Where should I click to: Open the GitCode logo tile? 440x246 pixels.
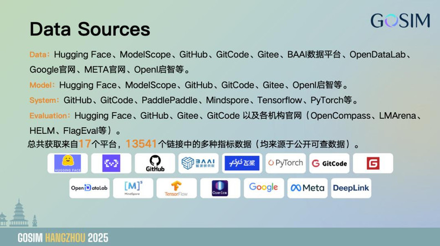329,163
